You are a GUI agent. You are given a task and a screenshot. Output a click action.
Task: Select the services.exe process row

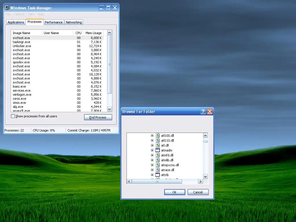tap(57, 90)
